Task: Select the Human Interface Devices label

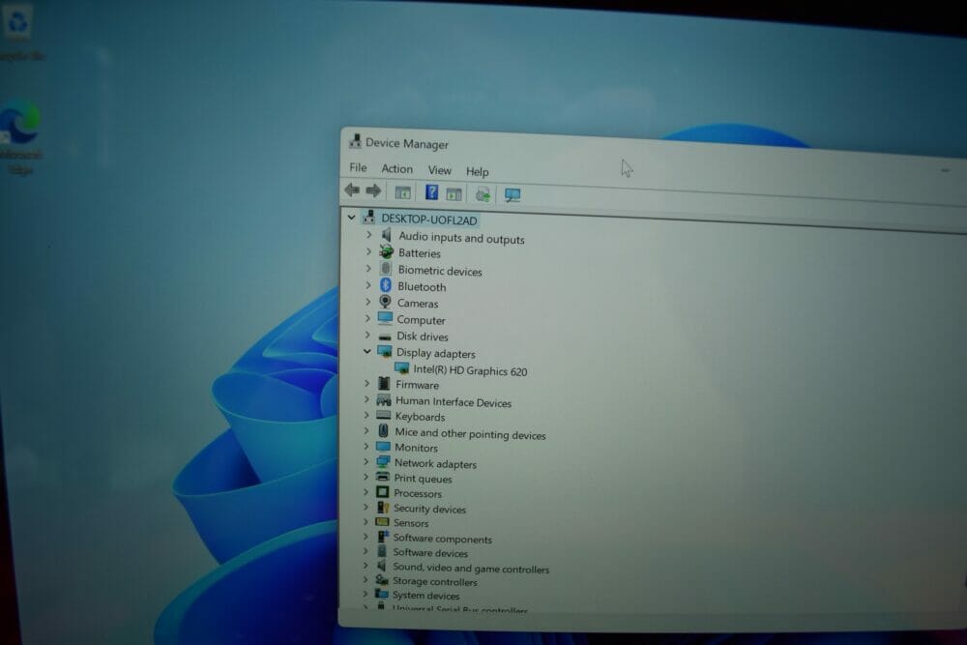Action: [454, 402]
